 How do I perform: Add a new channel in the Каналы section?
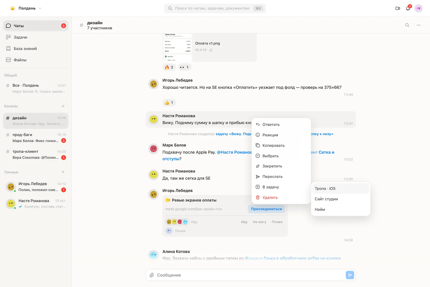pos(63,106)
